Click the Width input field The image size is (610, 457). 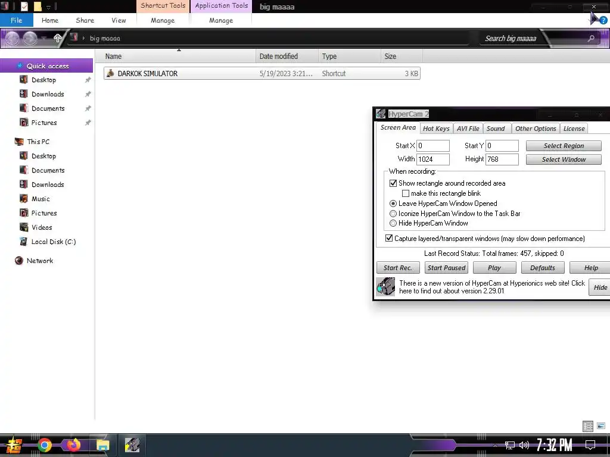[433, 159]
